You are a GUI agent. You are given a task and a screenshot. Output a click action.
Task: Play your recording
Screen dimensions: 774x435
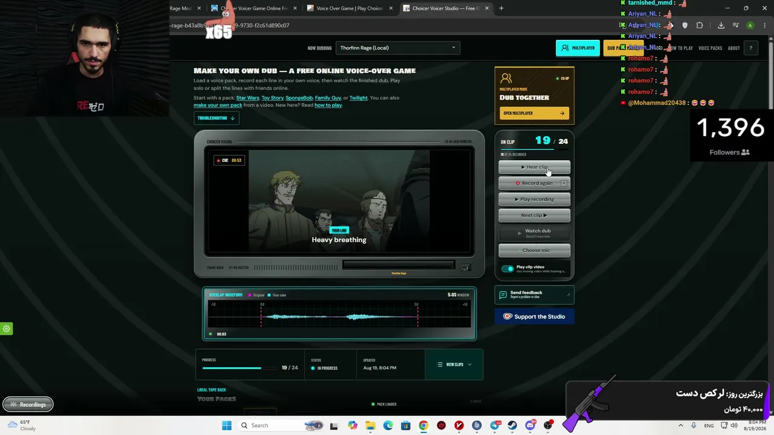tap(534, 199)
